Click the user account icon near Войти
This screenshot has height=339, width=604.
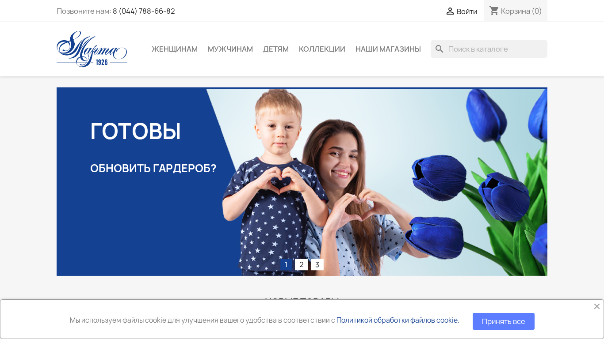click(x=450, y=11)
